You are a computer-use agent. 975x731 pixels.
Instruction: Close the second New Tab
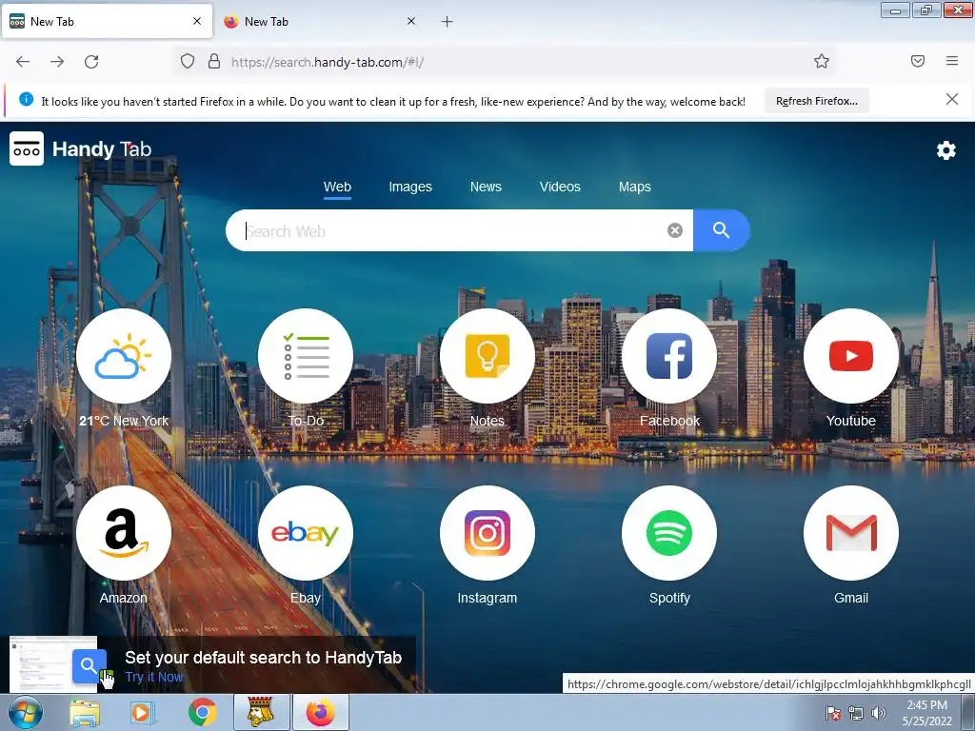coord(411,21)
